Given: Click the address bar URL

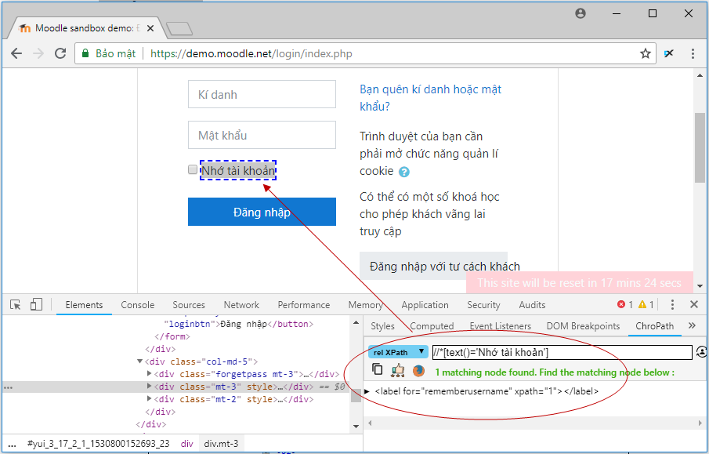Looking at the screenshot, I should (251, 53).
